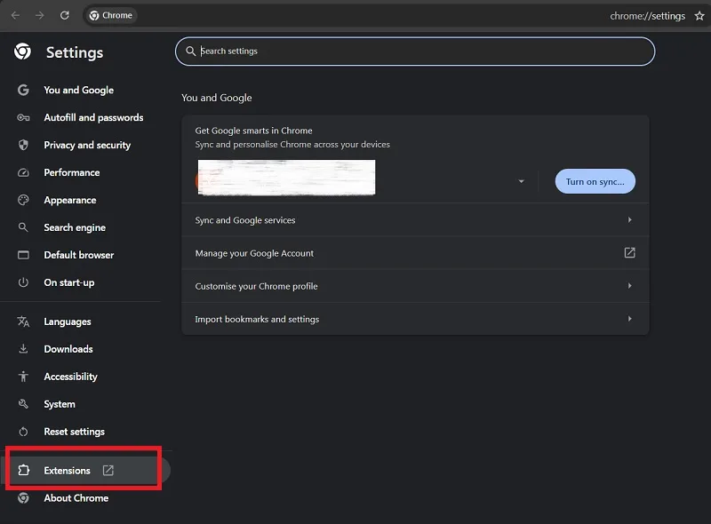Click the Appearance palette icon
This screenshot has width=711, height=524.
tap(23, 200)
